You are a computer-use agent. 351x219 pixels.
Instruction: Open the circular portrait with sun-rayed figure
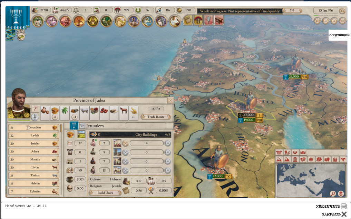tap(92, 21)
